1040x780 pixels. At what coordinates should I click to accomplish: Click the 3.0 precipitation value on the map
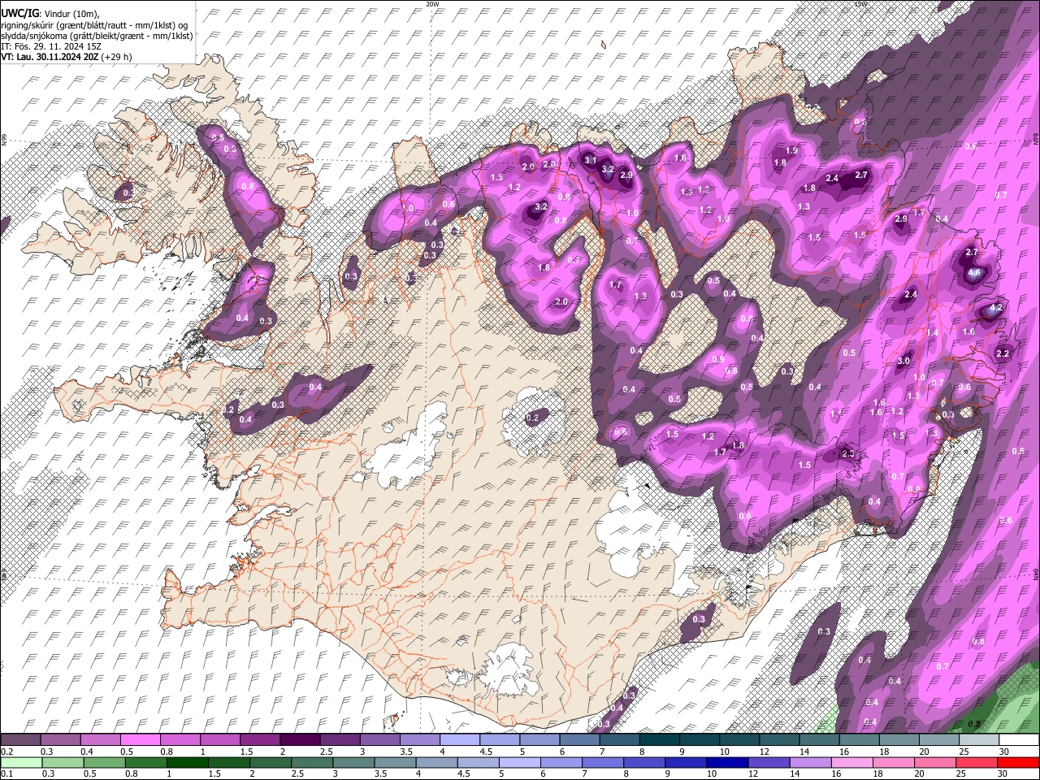tap(903, 361)
